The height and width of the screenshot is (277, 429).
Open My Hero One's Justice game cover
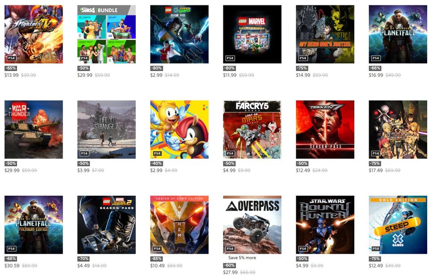pyautogui.click(x=325, y=34)
